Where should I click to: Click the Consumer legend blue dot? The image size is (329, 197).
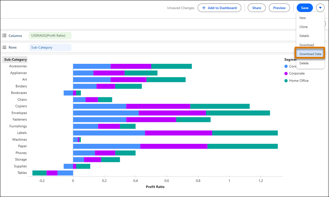coord(286,66)
